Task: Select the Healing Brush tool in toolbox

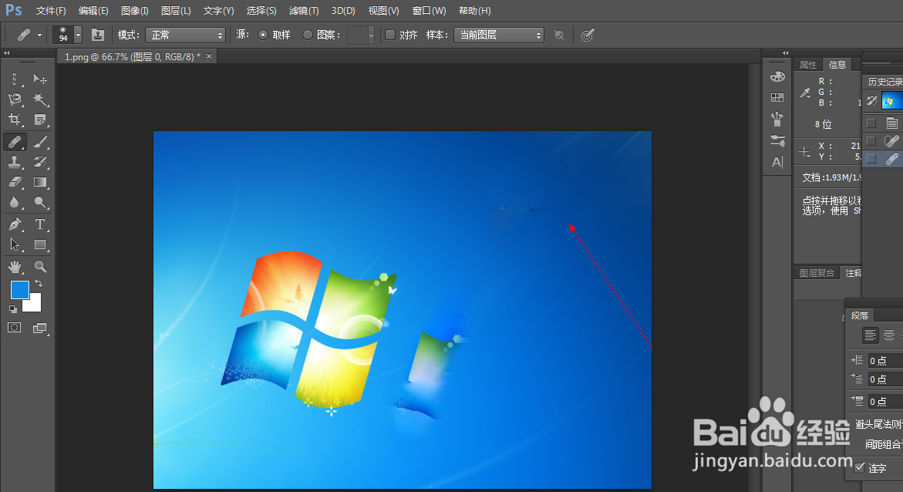Action: (x=15, y=141)
